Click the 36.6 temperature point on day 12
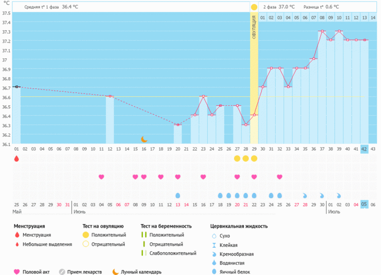The height and width of the screenshot is (275, 381). [109, 96]
